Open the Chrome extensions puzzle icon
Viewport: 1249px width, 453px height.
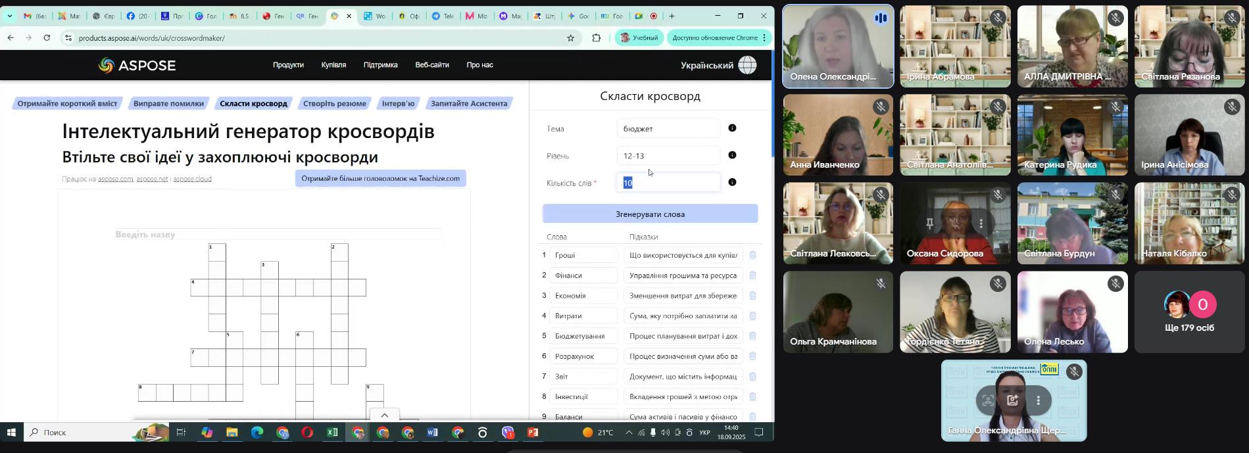597,38
